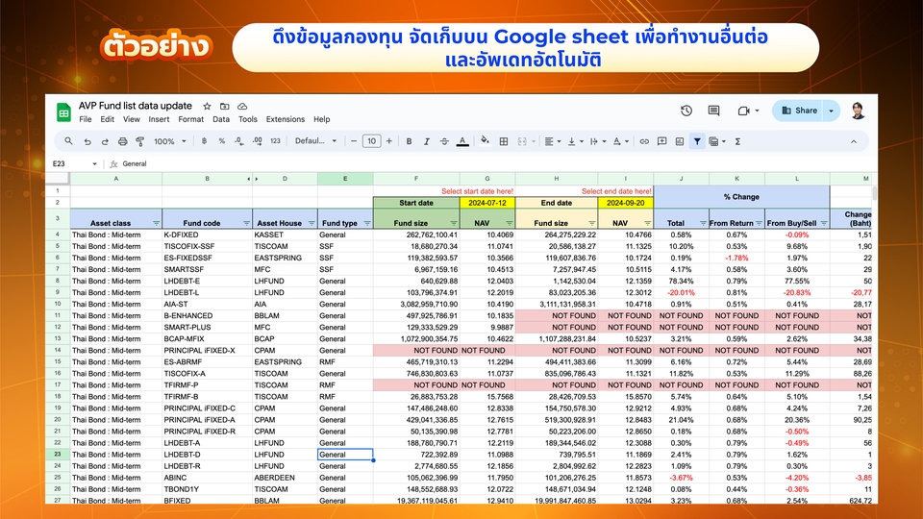Open the Extensions menu
This screenshot has width=923, height=519.
tap(286, 119)
